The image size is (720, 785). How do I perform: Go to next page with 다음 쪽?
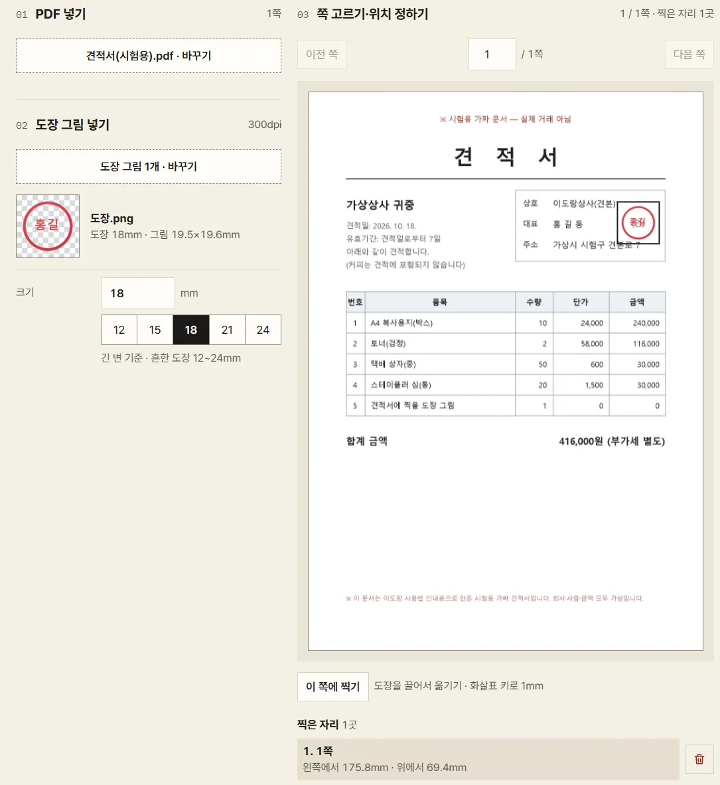[x=689, y=54]
